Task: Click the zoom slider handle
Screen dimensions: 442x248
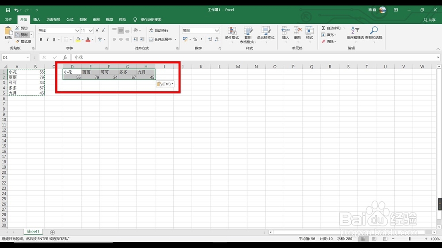Action: [x=410, y=239]
